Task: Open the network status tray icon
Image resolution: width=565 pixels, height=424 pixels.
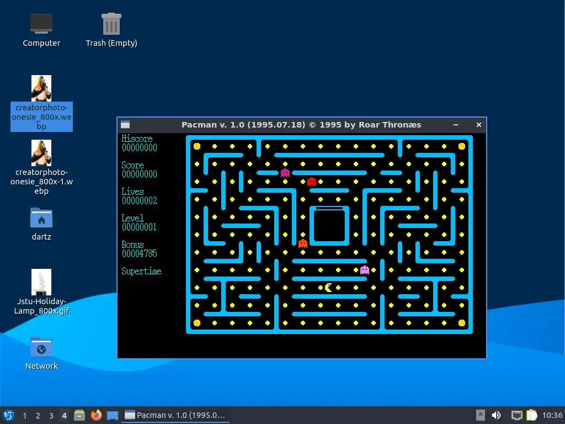Action: 516,415
